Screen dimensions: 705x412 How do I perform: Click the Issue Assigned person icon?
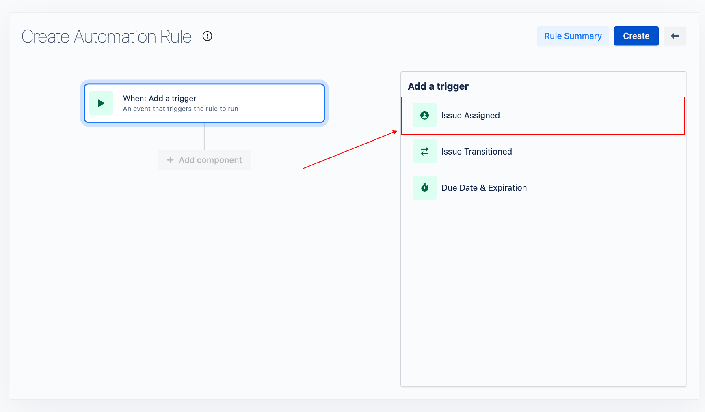[424, 116]
